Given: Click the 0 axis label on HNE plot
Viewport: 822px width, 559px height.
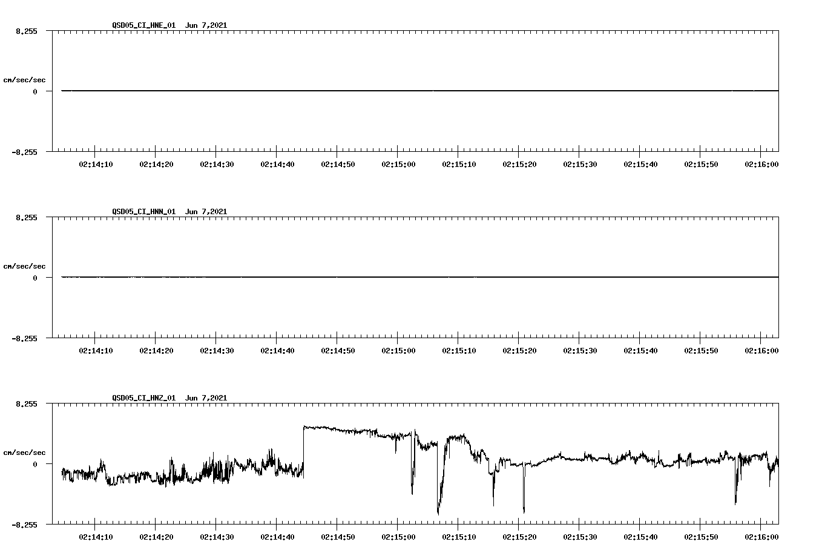Looking at the screenshot, I should (x=35, y=92).
